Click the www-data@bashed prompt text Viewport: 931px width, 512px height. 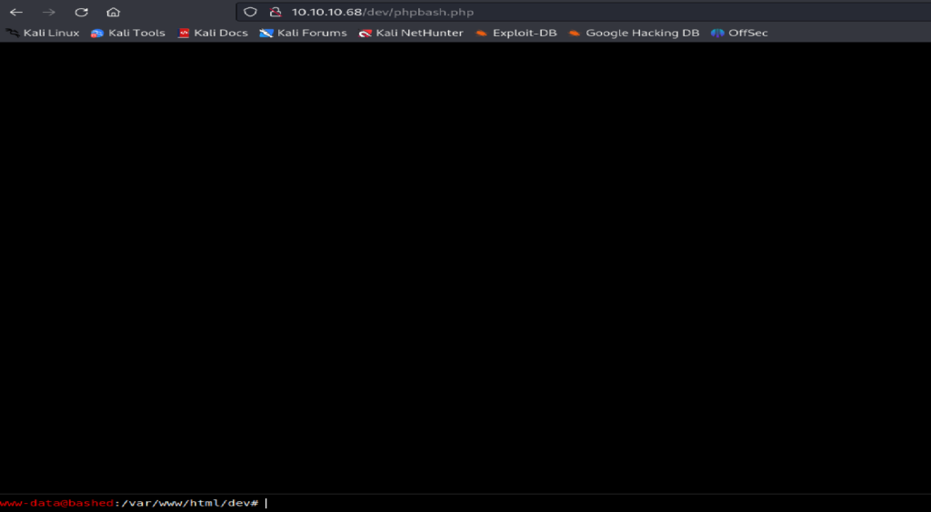click(x=56, y=503)
